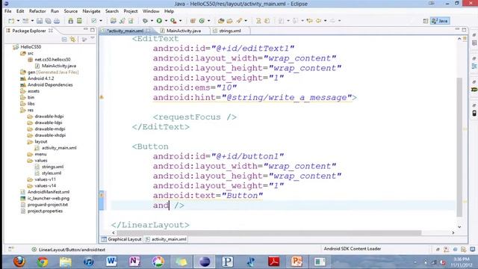Open the Android Virtual Device Manager icon
This screenshot has height=269, width=478.
coord(79,21)
